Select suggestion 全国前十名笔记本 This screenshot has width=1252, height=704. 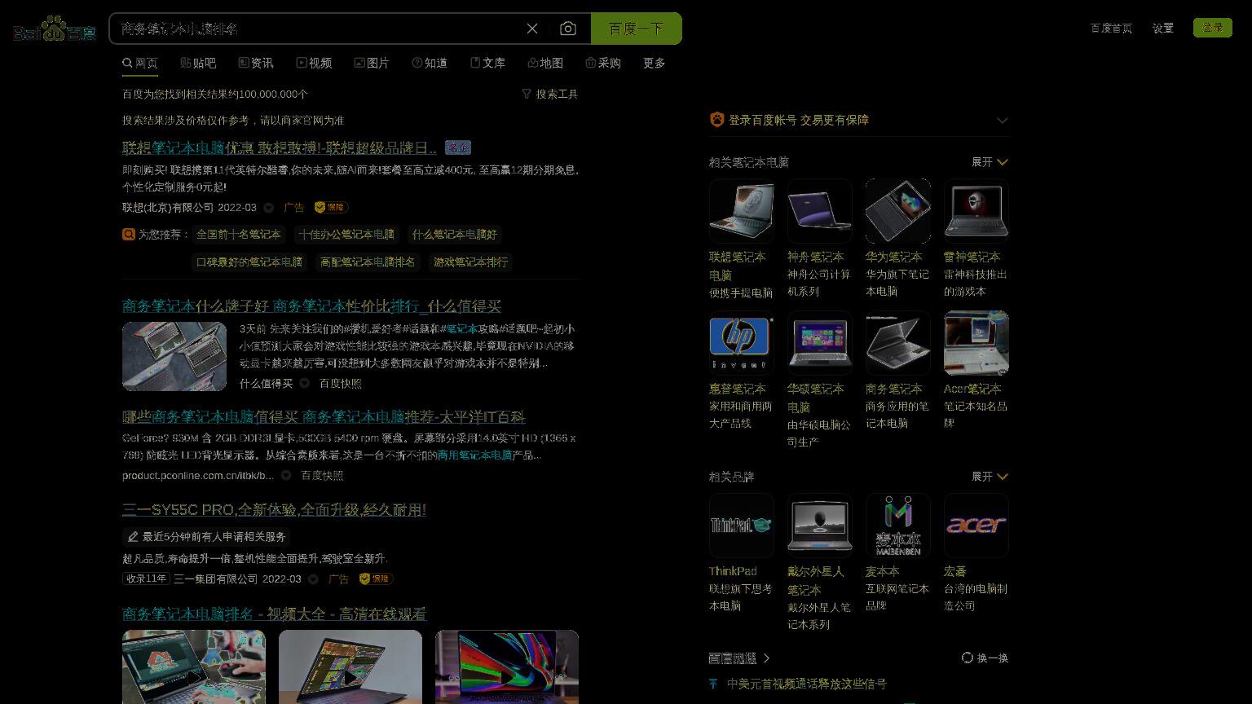pos(238,234)
